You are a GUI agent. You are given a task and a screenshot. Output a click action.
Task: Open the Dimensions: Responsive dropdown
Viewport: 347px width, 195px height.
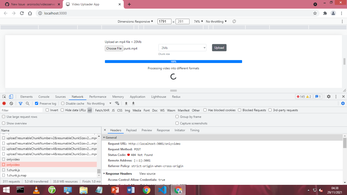coord(135,22)
